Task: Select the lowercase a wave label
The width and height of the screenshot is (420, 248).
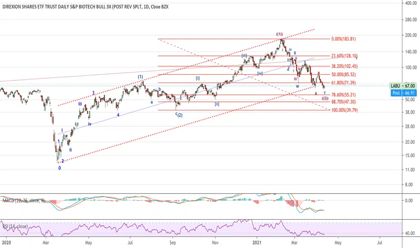Action: tap(151, 102)
